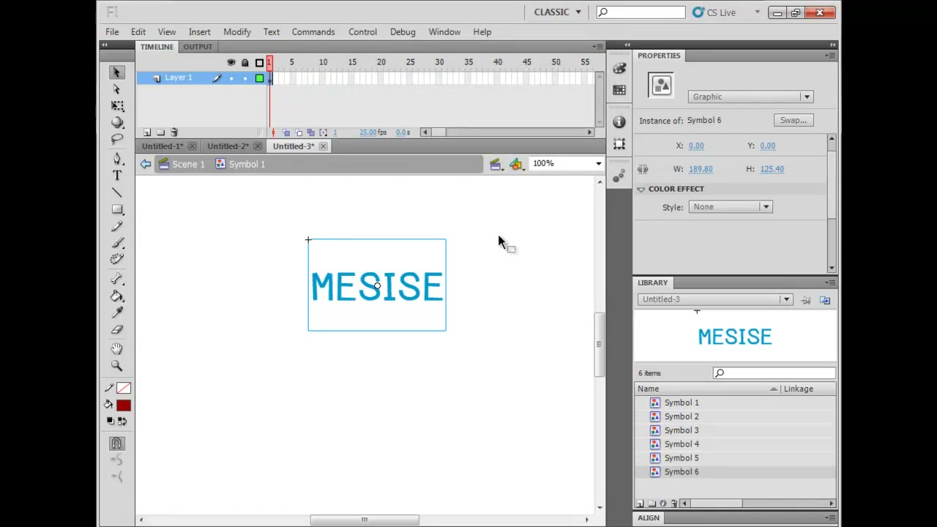Click the Edit Symbols icon
The image size is (937, 527).
coord(516,165)
